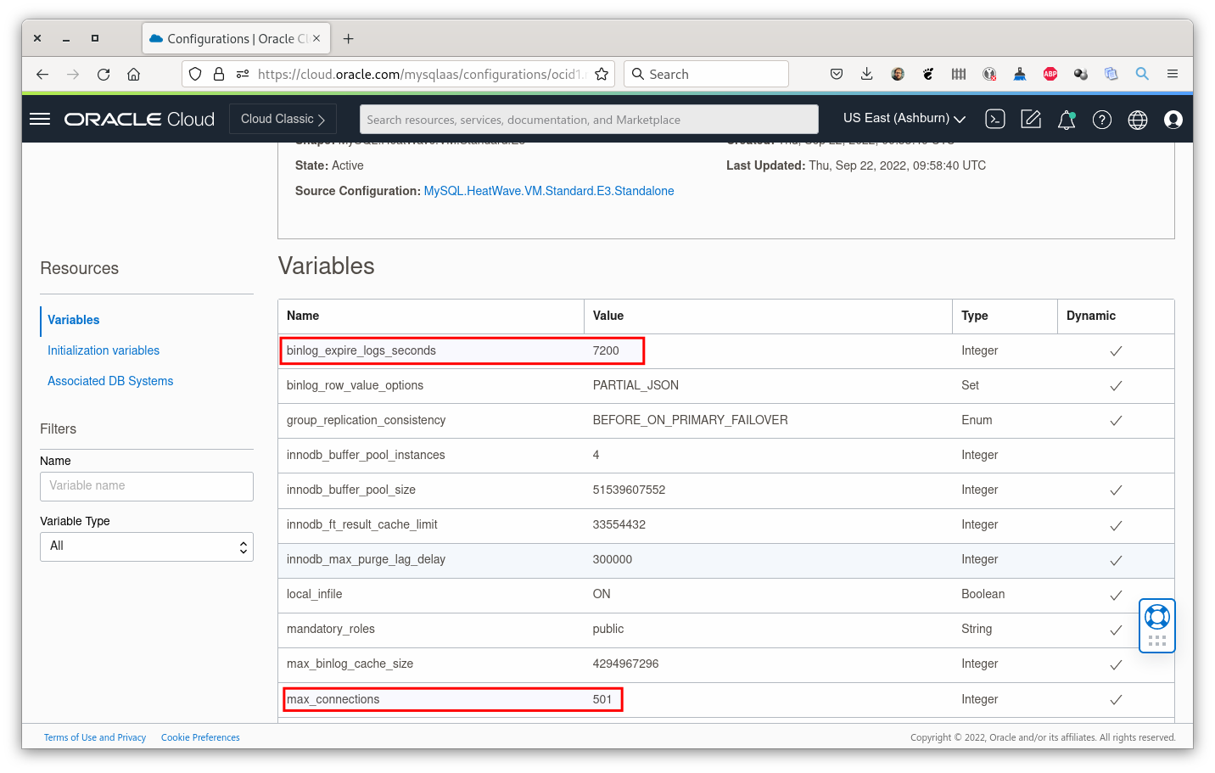This screenshot has width=1215, height=773.
Task: Open the blue copy pages extension icon
Action: 1111,75
